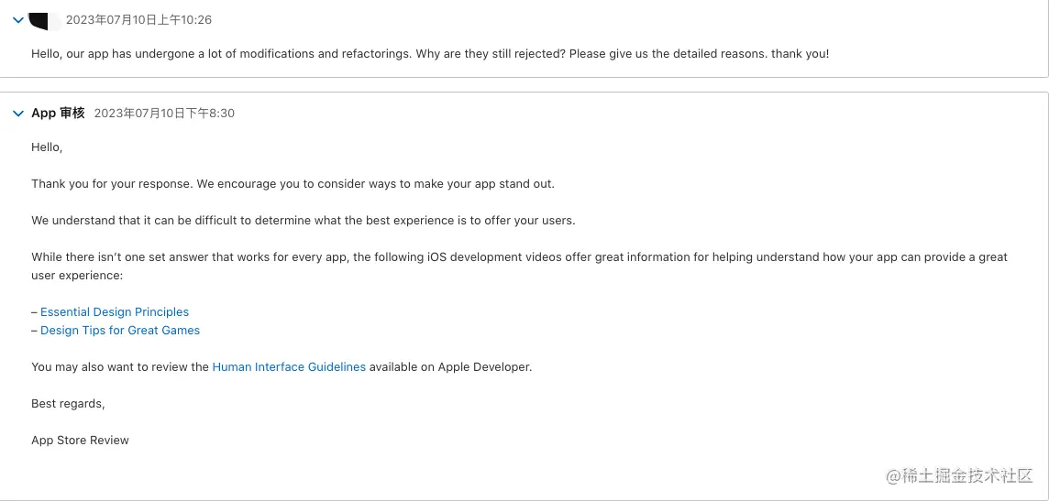Open the Human Interface Guidelines link
1049x501 pixels.
click(289, 366)
